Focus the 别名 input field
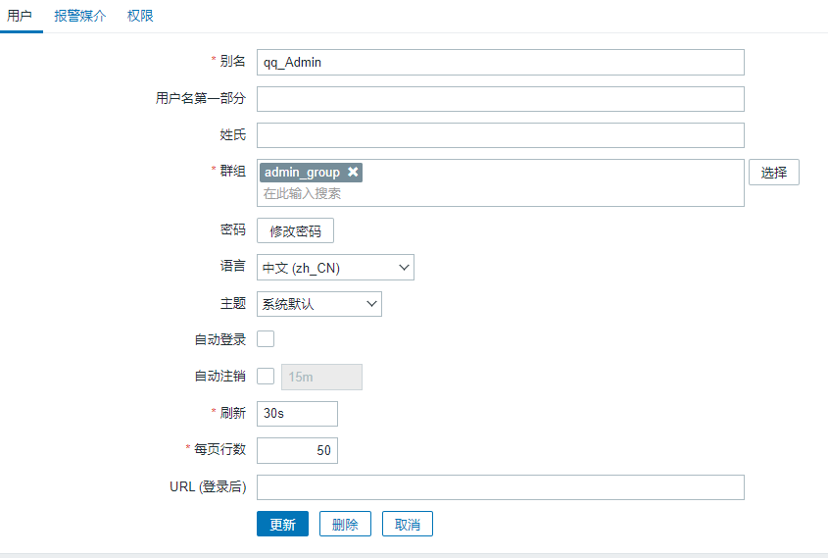The height and width of the screenshot is (558, 828). coord(500,63)
